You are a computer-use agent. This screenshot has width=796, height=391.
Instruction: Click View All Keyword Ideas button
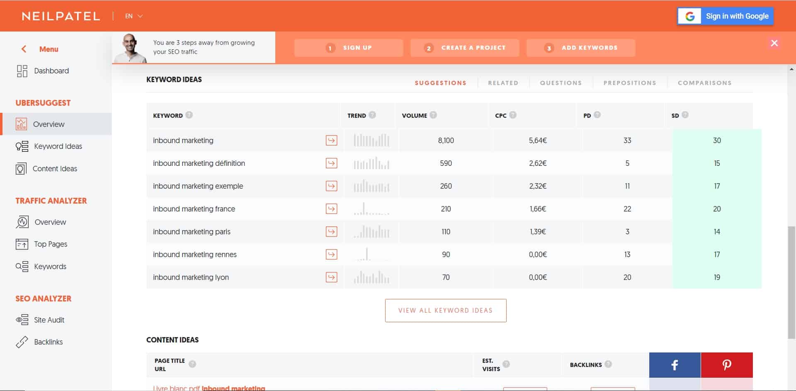coord(446,311)
